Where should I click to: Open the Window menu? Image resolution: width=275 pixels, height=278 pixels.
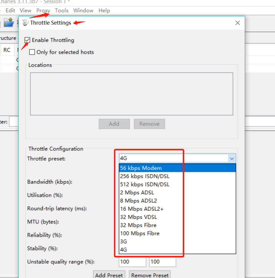[83, 11]
